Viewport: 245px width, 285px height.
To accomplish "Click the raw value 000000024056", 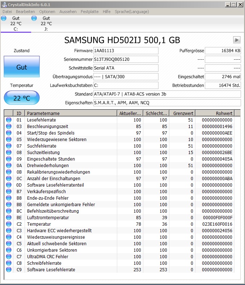I will (x=217, y=231).
